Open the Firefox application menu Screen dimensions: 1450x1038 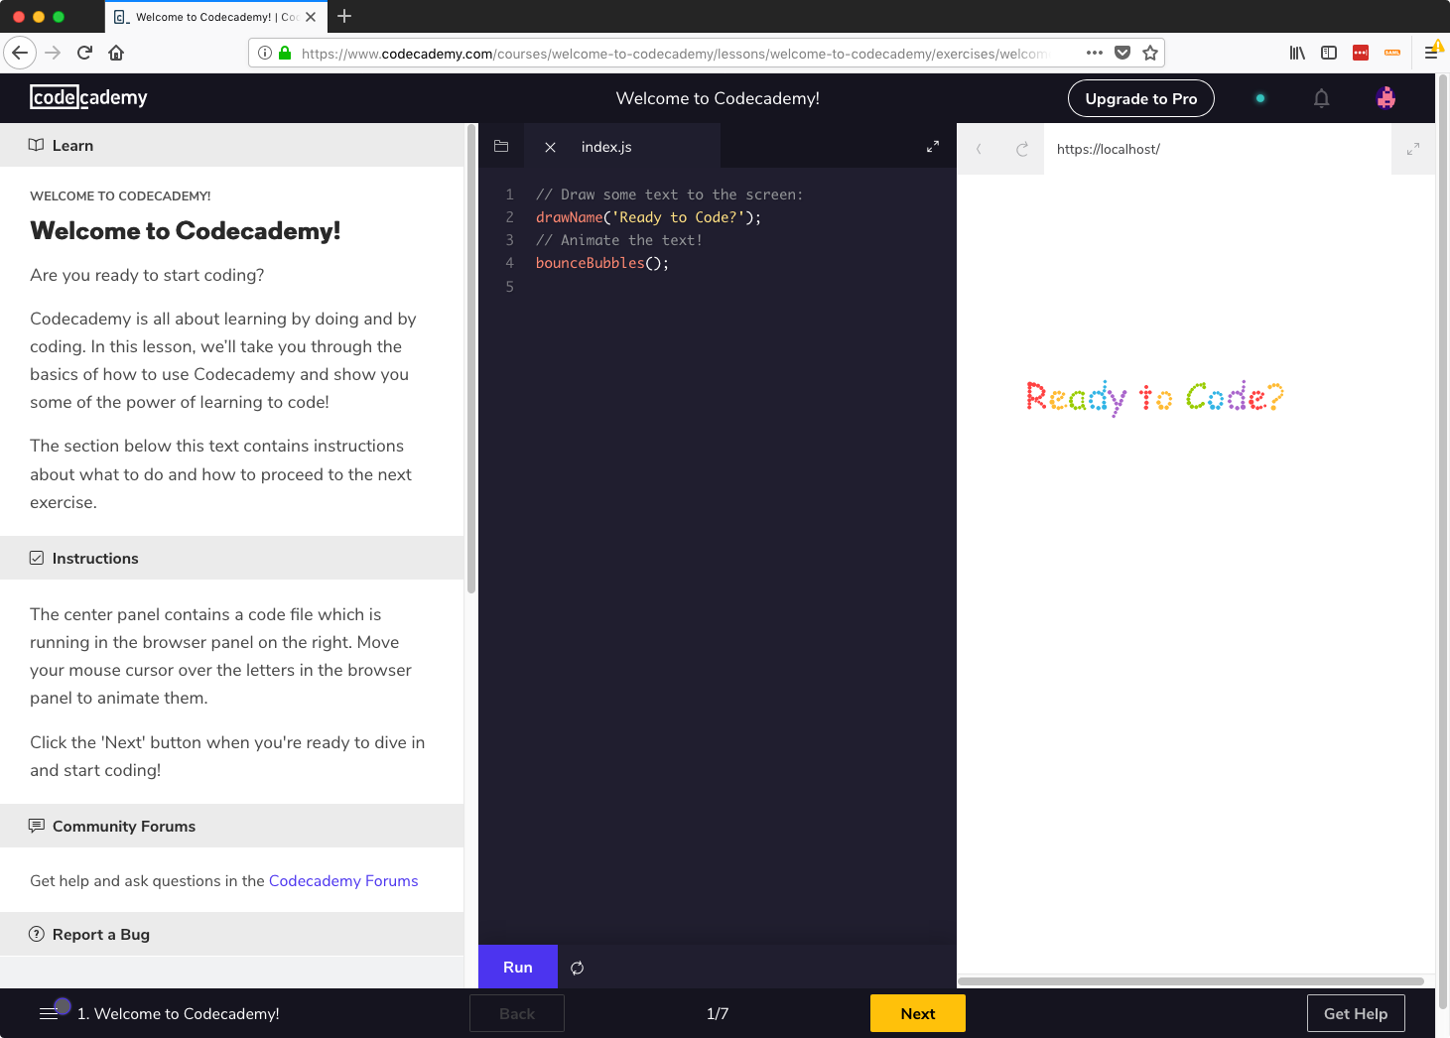click(x=1431, y=53)
